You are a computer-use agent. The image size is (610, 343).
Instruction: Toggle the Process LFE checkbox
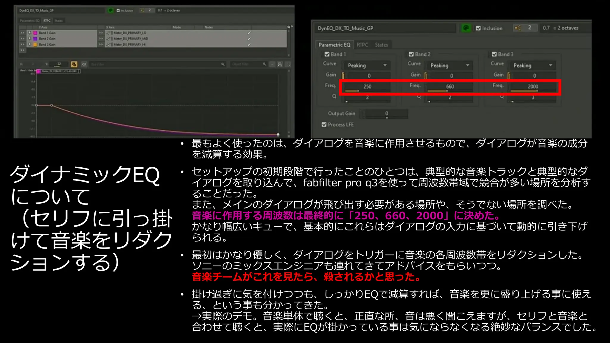point(324,124)
